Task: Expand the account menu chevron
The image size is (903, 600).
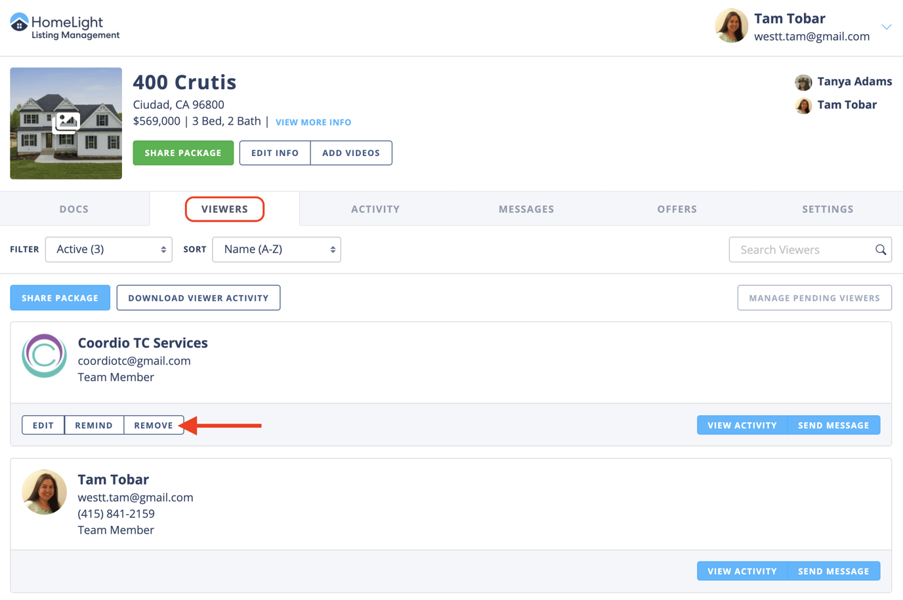Action: pos(887,28)
